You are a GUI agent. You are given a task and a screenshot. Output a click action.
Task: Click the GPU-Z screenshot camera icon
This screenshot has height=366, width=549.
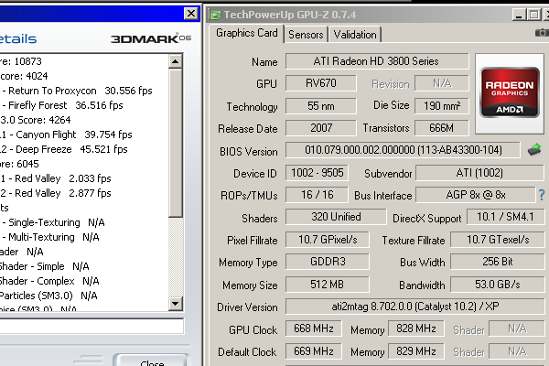click(542, 33)
